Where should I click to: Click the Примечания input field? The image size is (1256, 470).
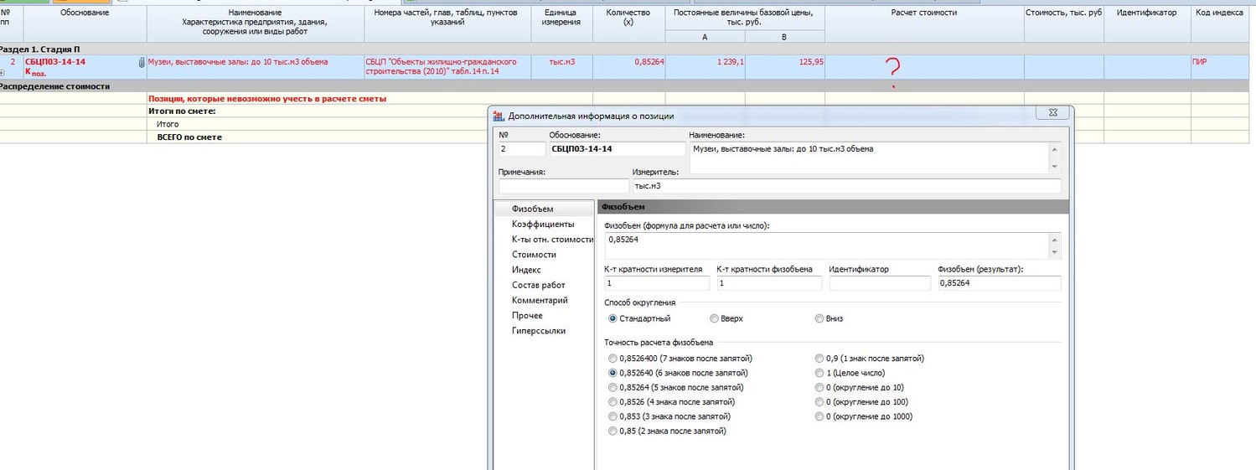tap(562, 186)
